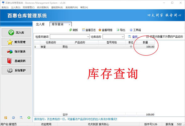Image resolution: width=185 pixels, height=126 pixels.
Task: Open 出入库 sidebar module
Action: coord(16,32)
